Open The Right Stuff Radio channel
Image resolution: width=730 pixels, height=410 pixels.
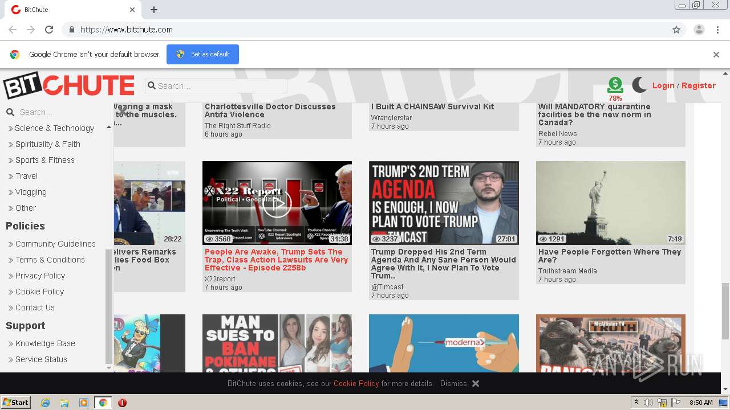(x=237, y=126)
